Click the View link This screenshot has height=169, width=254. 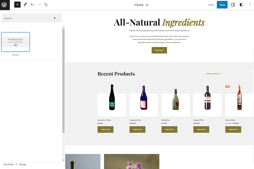(x=211, y=5)
